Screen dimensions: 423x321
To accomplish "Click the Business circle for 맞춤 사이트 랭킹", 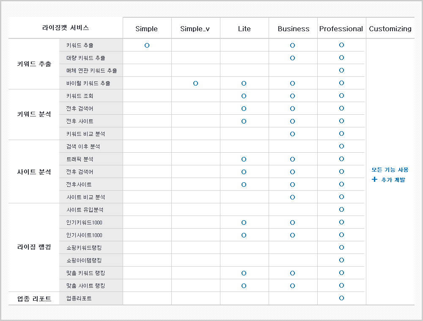I will pos(292,286).
